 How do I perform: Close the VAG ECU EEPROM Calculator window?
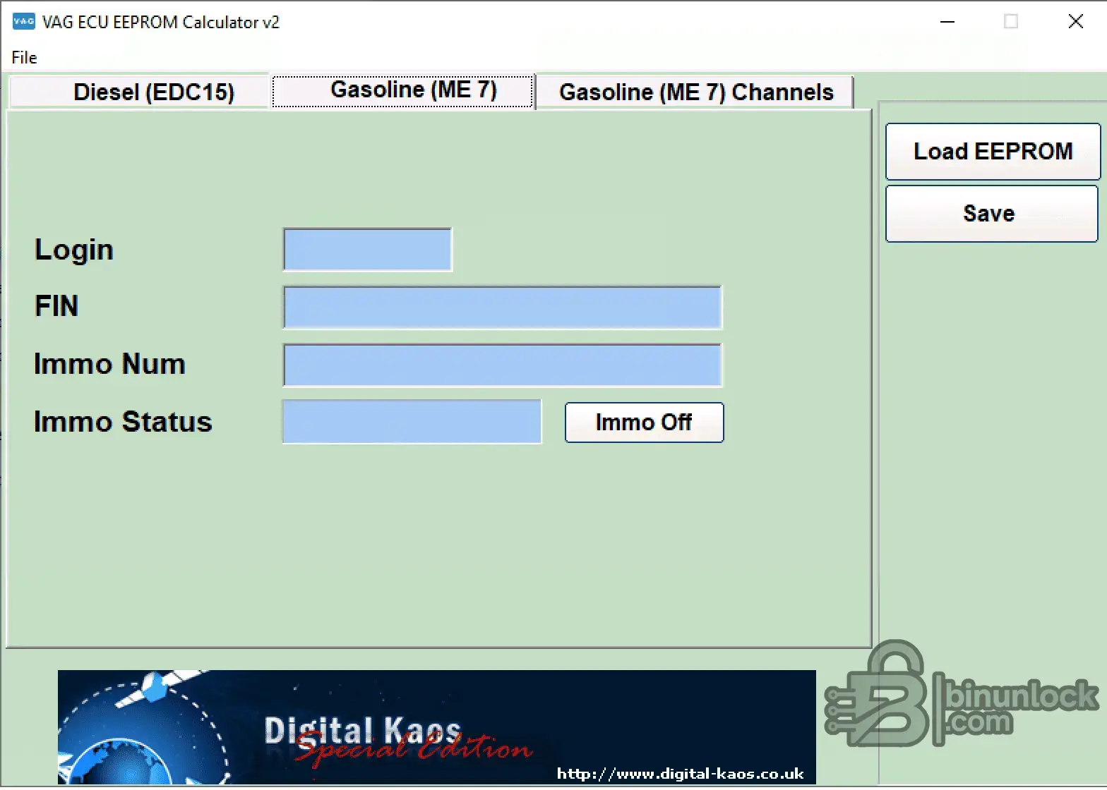pos(1075,21)
